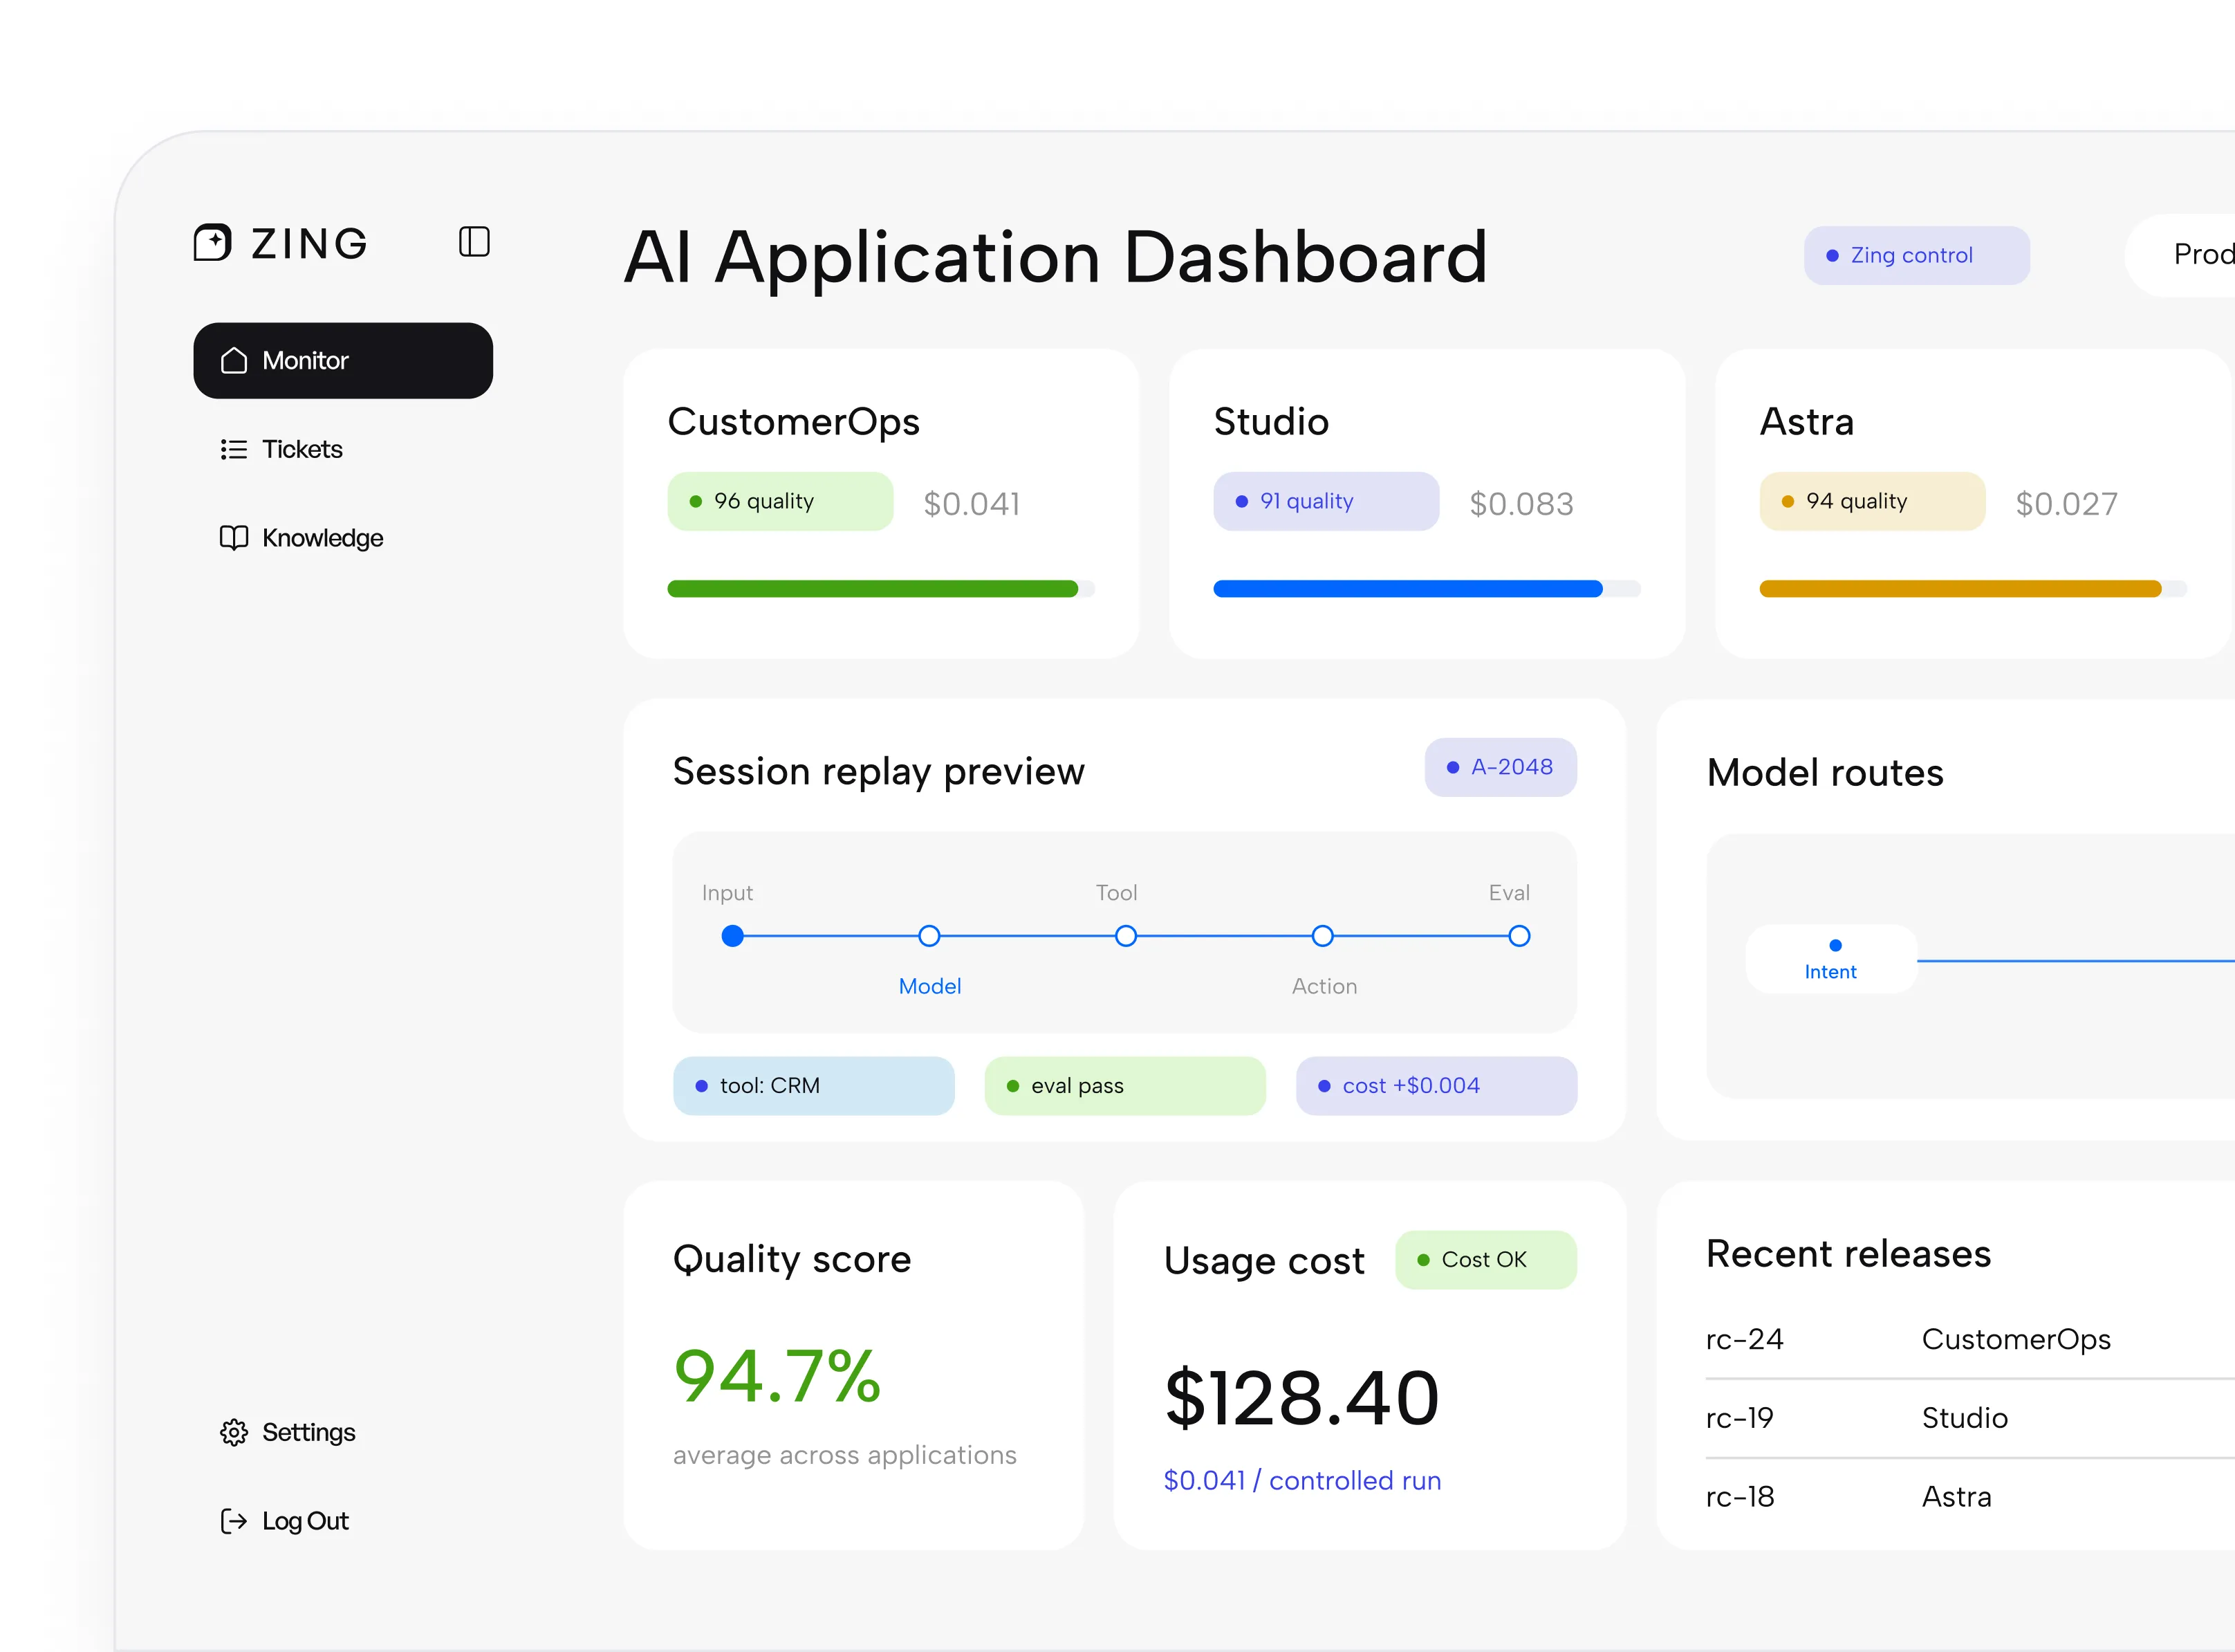Image resolution: width=2235 pixels, height=1652 pixels.
Task: Click the AI Application Dashboard title
Action: tap(1057, 259)
